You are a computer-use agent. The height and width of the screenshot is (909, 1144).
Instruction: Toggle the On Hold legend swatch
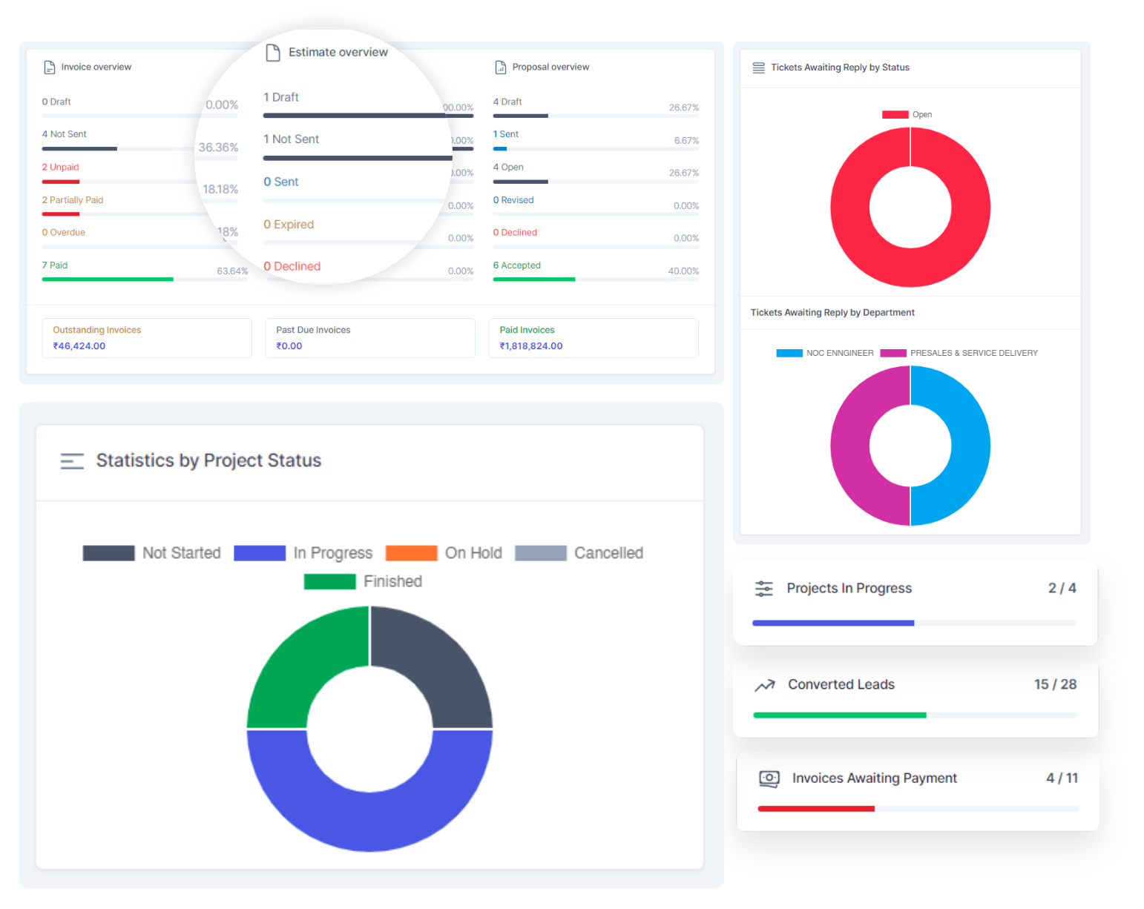(x=411, y=553)
